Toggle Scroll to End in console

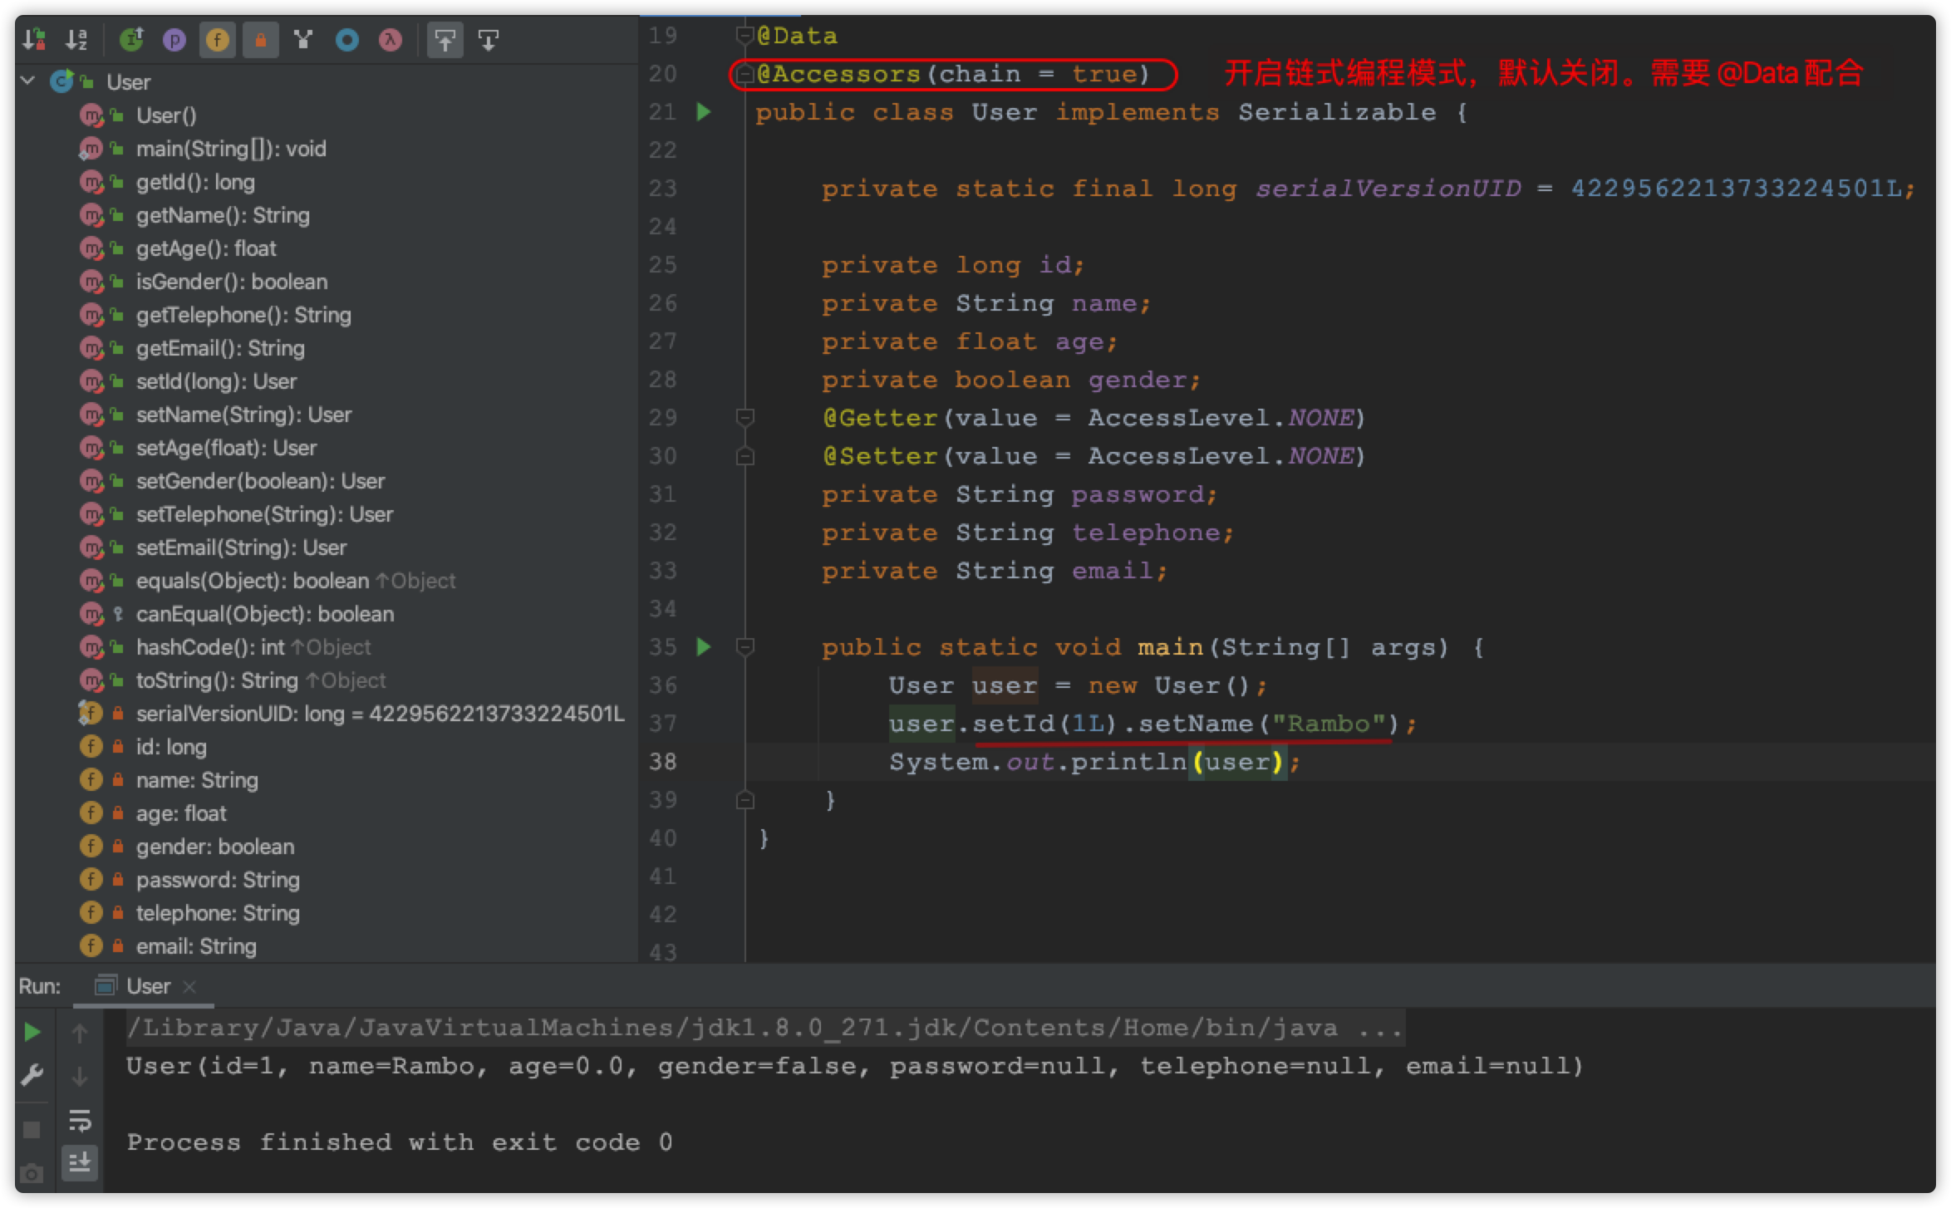point(80,1162)
